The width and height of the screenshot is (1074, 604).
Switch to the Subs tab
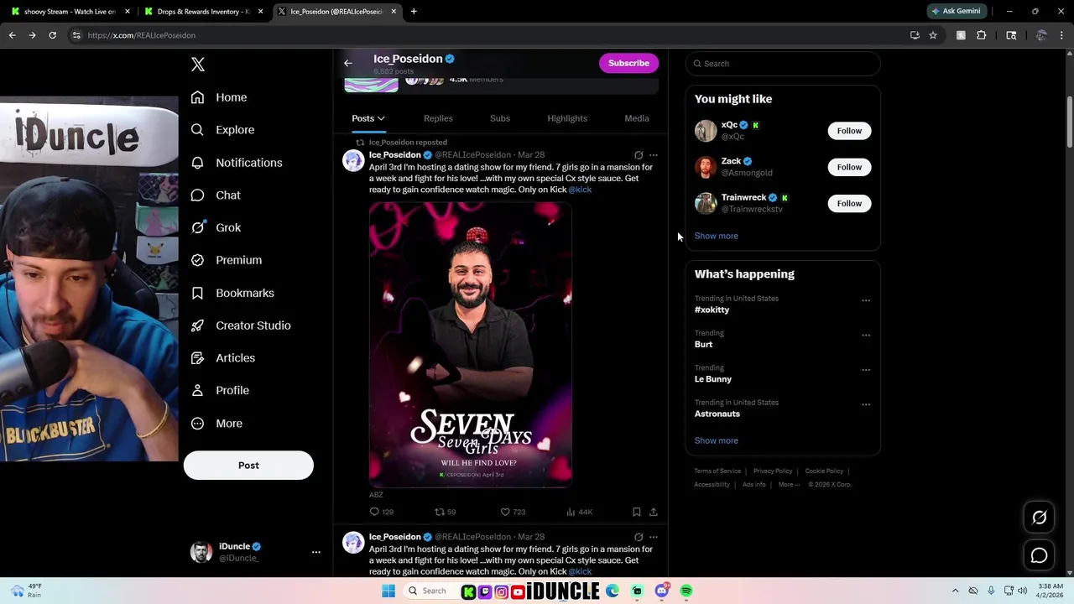[500, 118]
